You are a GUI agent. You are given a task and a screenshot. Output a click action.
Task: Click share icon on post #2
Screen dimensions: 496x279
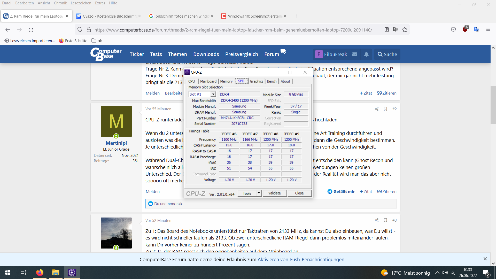377,109
